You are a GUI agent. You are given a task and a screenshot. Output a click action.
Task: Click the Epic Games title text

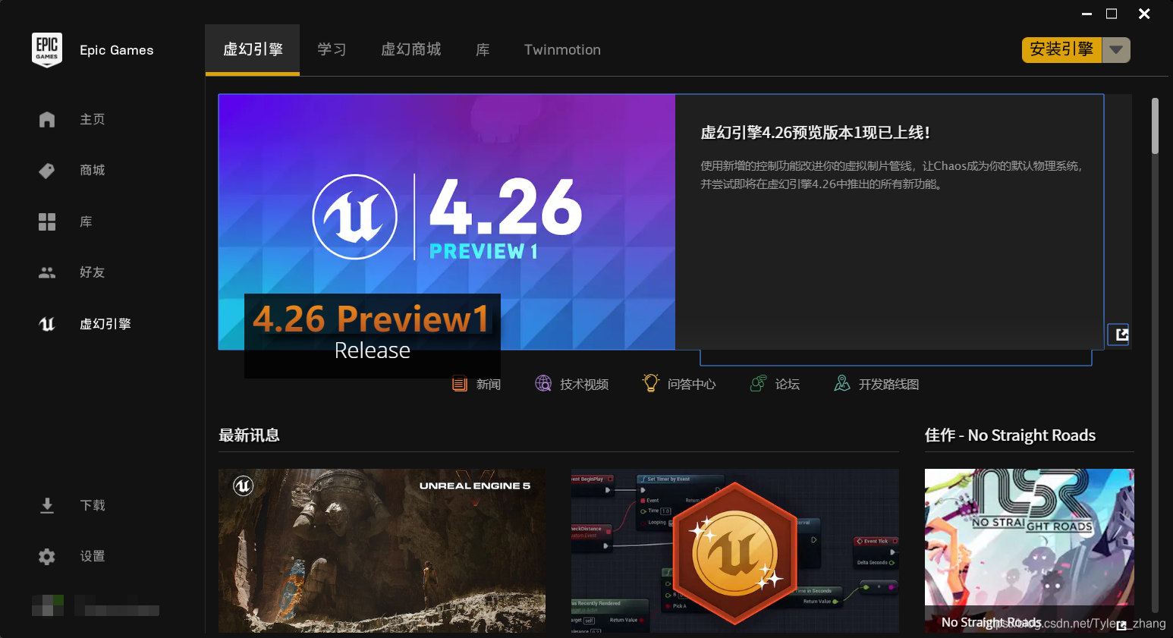(117, 50)
